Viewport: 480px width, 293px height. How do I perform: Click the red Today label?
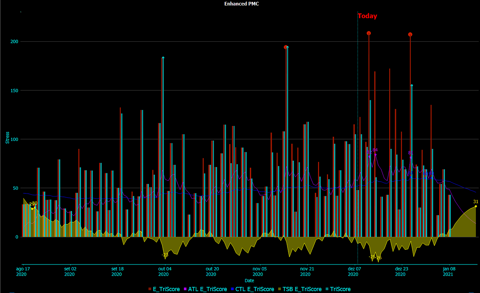367,16
